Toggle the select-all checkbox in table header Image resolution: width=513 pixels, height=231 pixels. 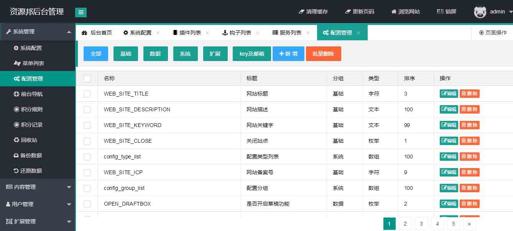point(87,78)
